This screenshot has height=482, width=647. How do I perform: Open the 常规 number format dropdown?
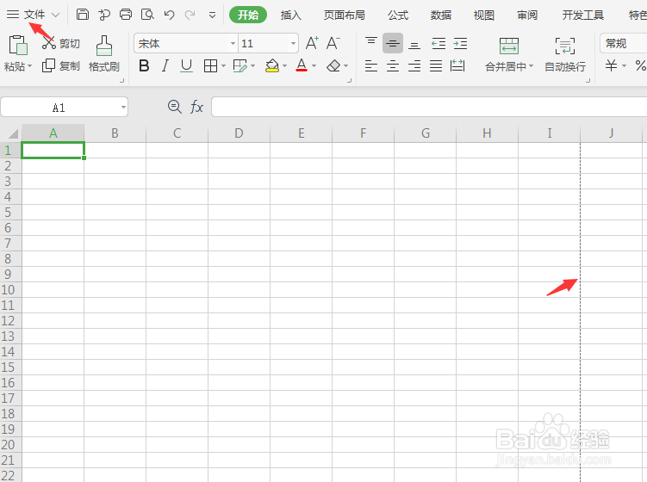click(x=624, y=43)
